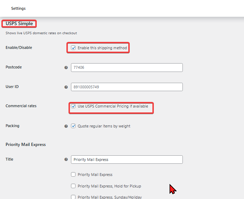The image size is (244, 199).
Task: Check Priority Mail Express, Sunday/Holiday
Action: click(73, 197)
